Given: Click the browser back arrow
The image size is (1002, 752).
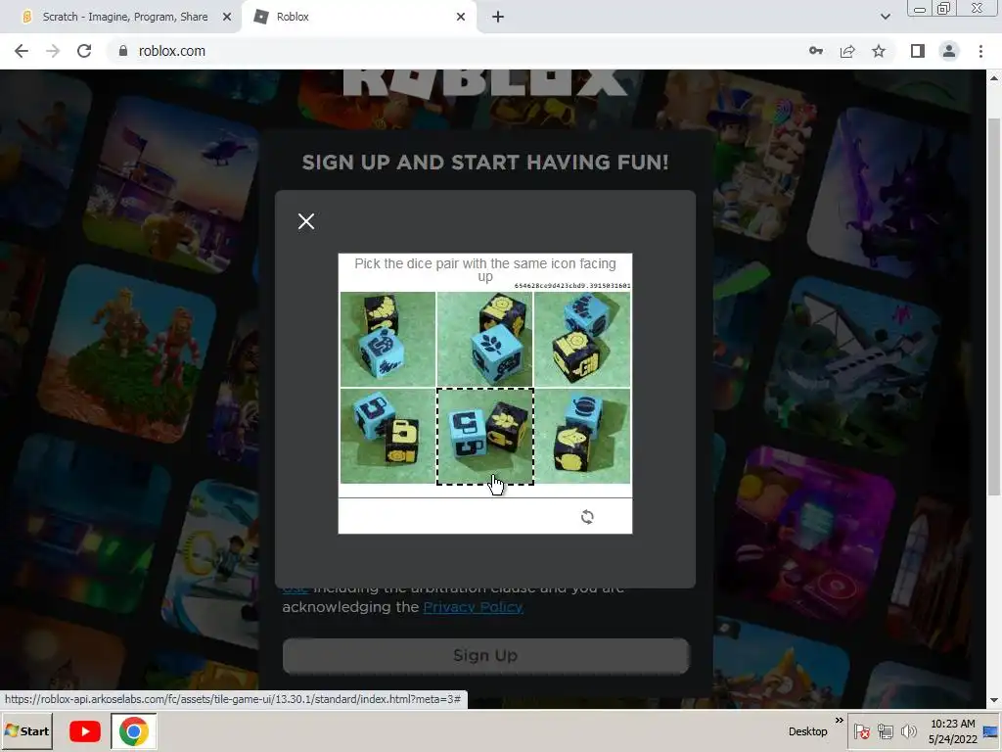Looking at the screenshot, I should pyautogui.click(x=22, y=51).
